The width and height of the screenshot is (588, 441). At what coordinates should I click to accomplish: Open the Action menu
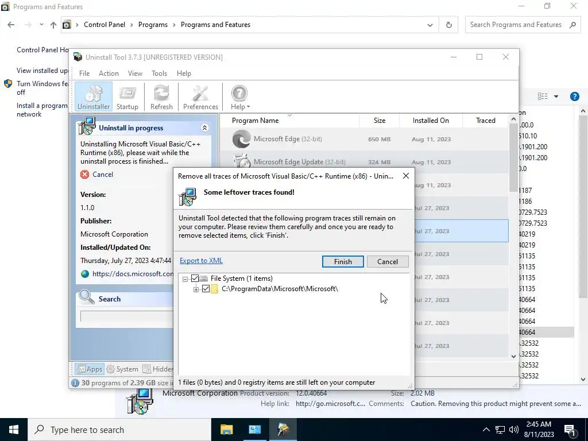[109, 73]
